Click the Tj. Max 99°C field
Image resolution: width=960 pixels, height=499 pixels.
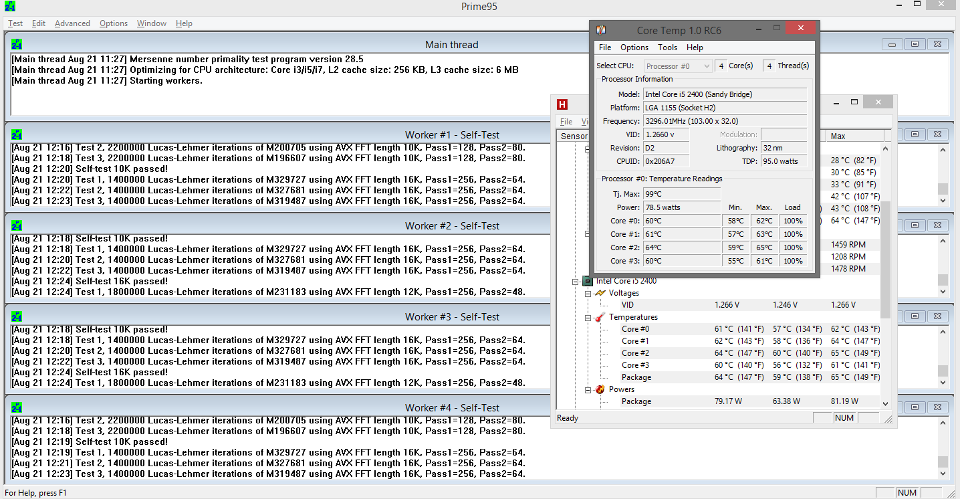point(682,194)
